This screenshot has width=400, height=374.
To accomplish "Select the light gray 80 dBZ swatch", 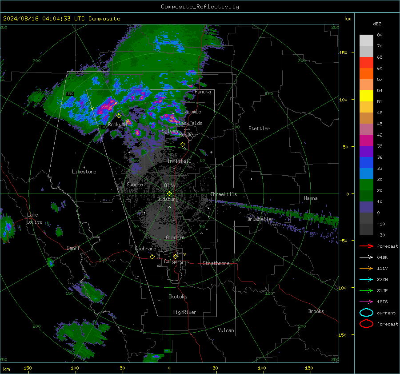I will pyautogui.click(x=366, y=40).
